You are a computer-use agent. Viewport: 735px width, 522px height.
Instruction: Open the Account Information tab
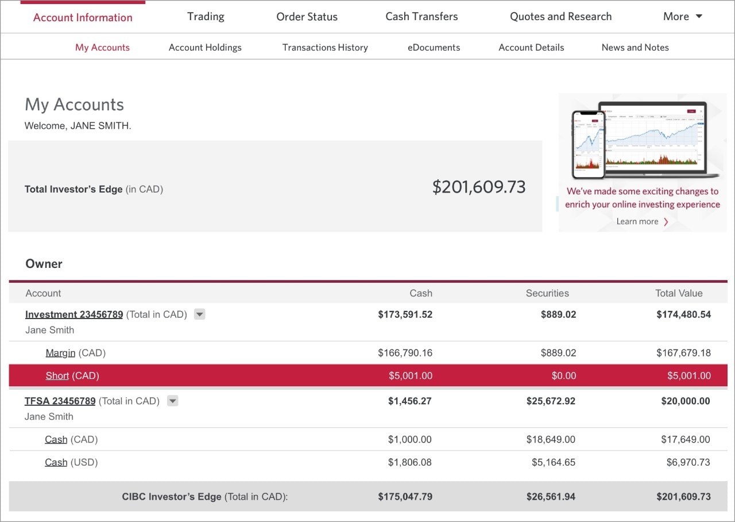pyautogui.click(x=83, y=17)
